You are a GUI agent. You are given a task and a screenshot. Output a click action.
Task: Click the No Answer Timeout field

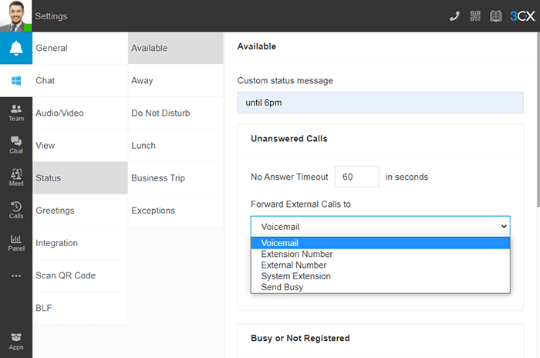click(x=356, y=177)
